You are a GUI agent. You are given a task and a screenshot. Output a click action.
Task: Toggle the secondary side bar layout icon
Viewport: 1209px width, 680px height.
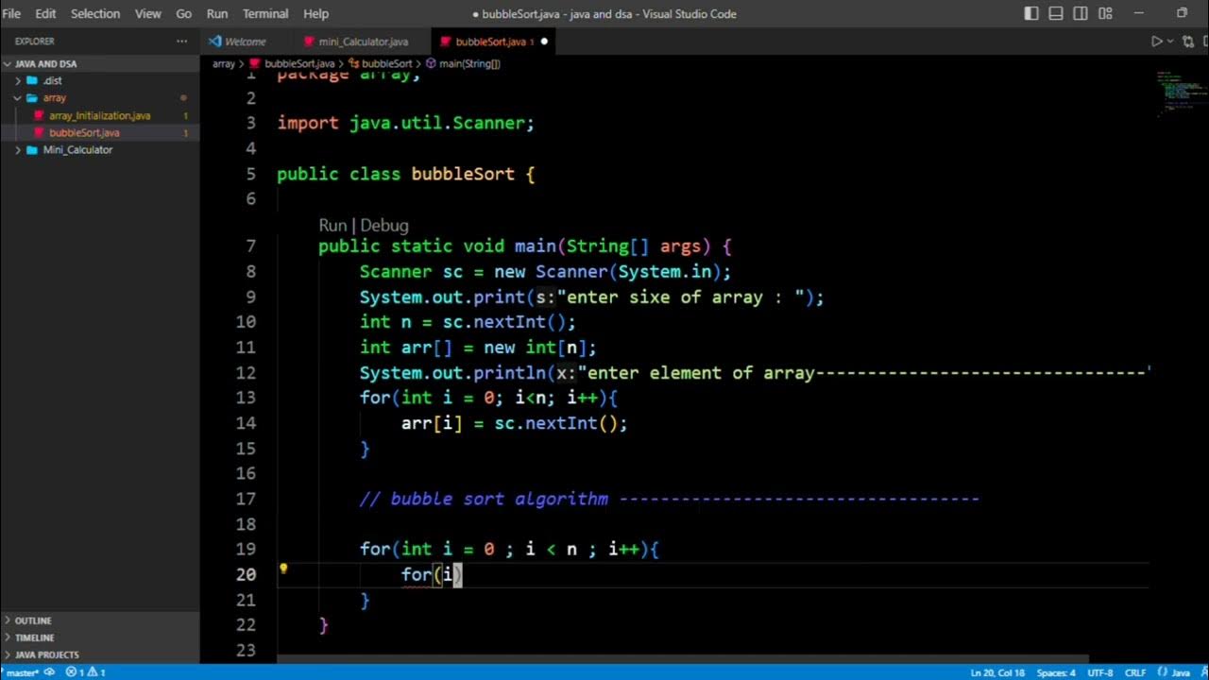click(1081, 13)
